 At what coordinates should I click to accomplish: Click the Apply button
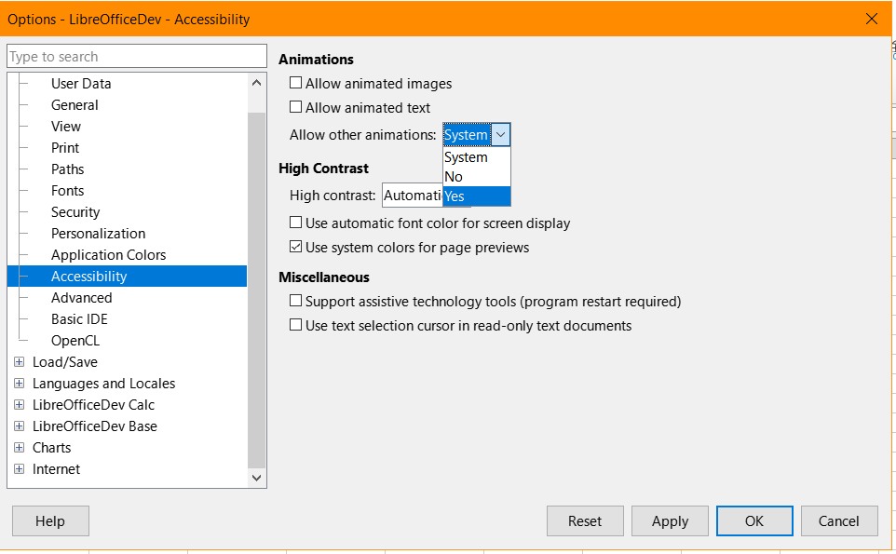pos(670,520)
